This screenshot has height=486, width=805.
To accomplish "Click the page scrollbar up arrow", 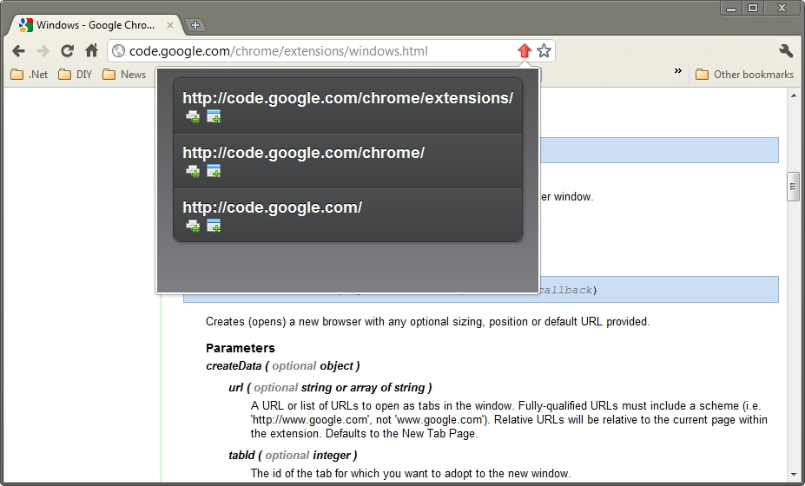I will [794, 95].
